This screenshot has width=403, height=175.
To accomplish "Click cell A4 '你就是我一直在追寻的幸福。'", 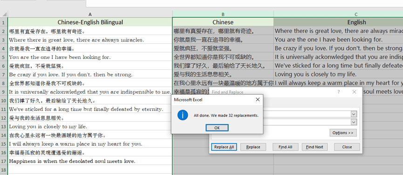I will [x=90, y=48].
